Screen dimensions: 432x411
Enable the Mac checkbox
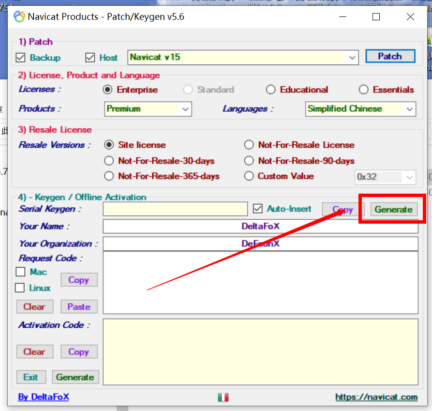pyautogui.click(x=21, y=272)
